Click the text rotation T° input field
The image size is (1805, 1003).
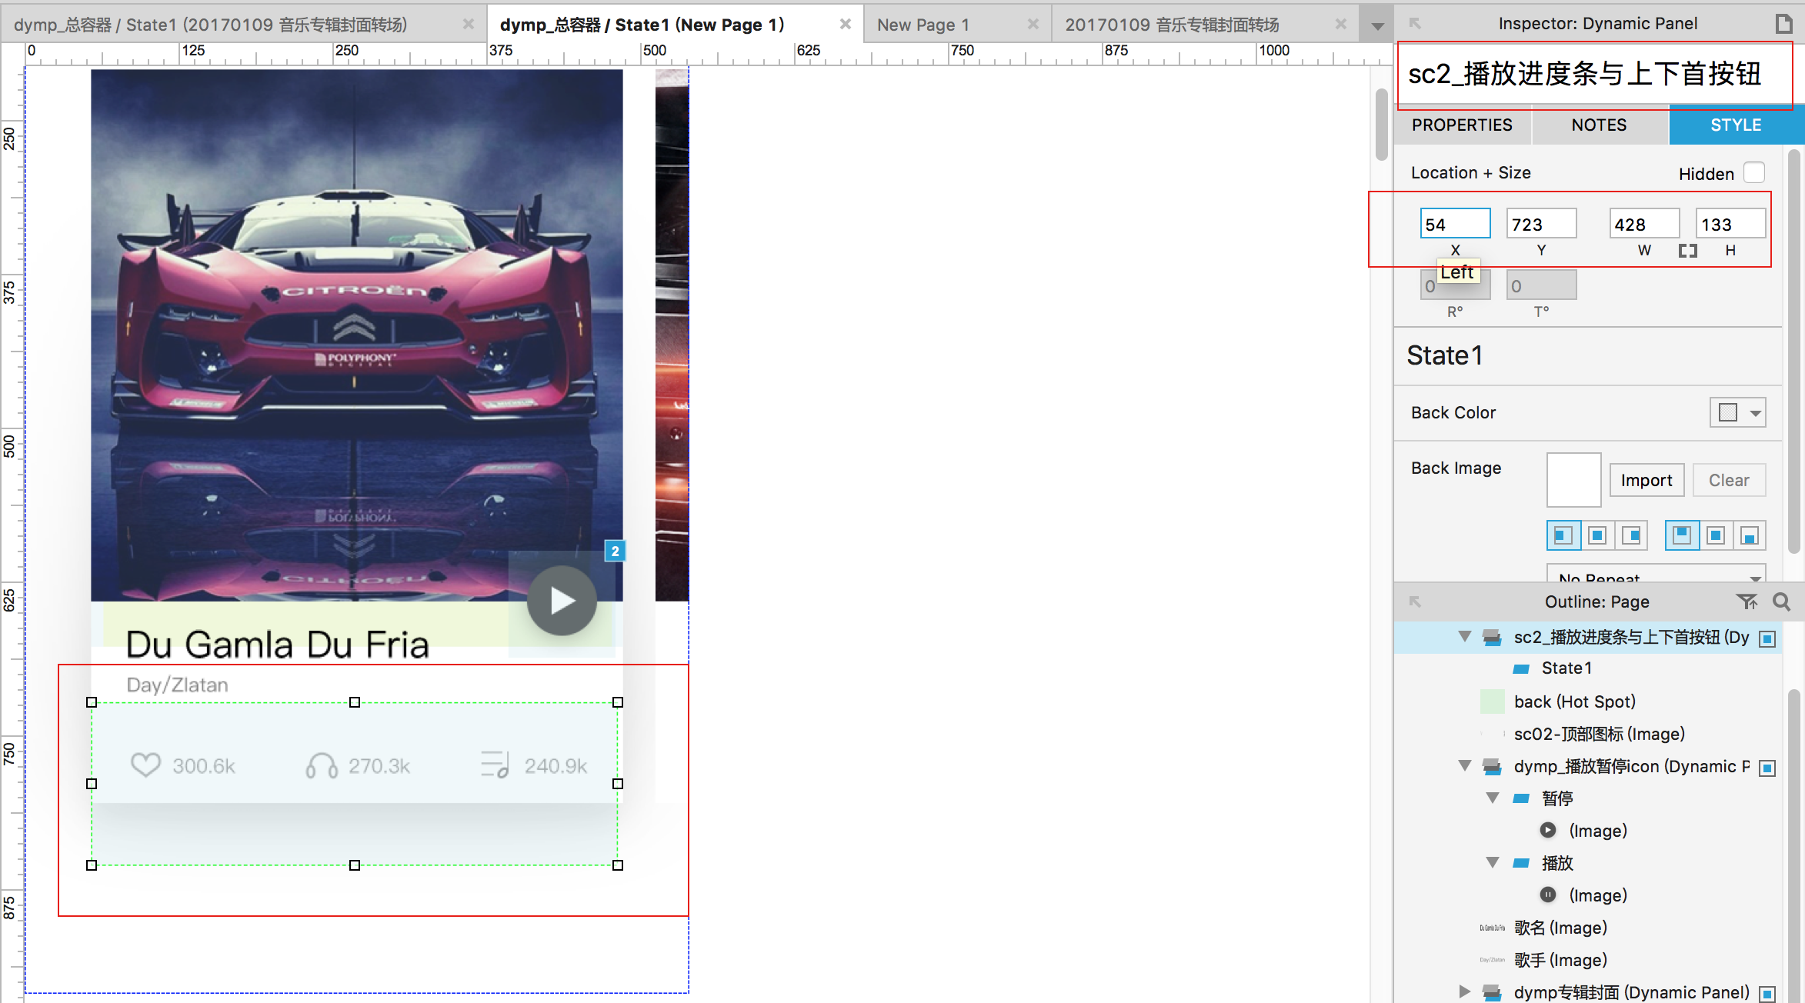[1541, 286]
